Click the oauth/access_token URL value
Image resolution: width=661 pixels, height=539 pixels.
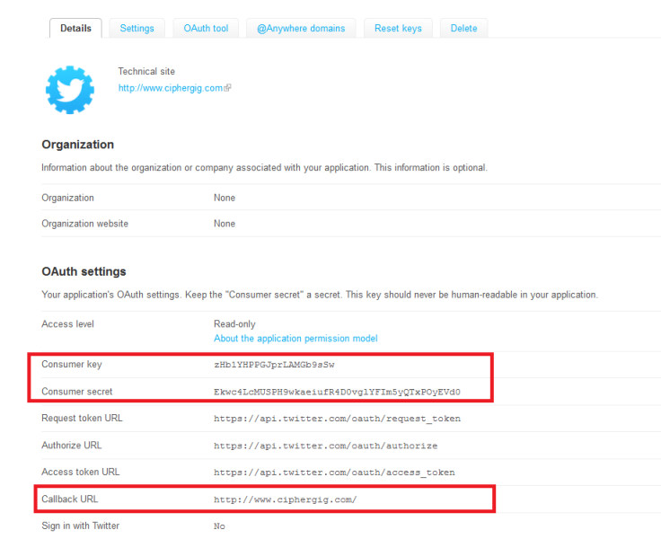point(334,473)
